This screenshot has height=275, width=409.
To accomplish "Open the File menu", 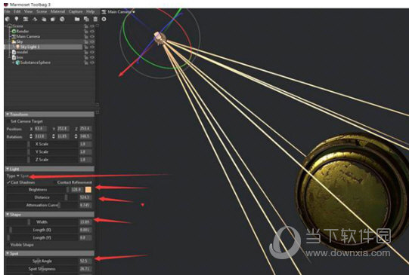I will (x=7, y=11).
